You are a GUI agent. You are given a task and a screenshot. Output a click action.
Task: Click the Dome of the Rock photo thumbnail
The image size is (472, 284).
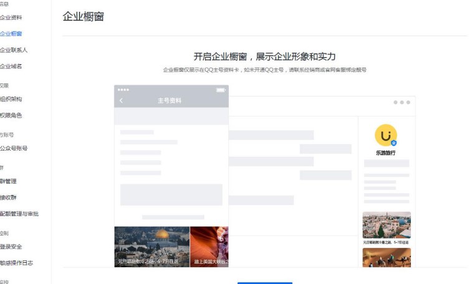pyautogui.click(x=152, y=247)
